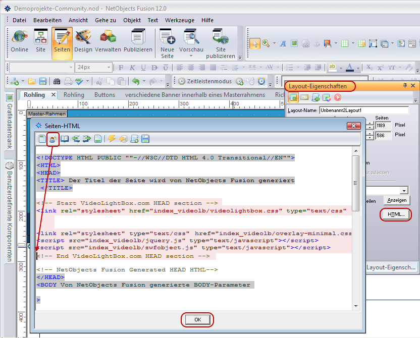Click the blue floppy disk icon in Seiten-HTML
Screen dimensions: 420x338
[145, 139]
